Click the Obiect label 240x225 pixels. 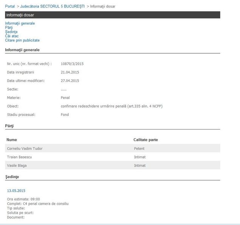pos(13,106)
